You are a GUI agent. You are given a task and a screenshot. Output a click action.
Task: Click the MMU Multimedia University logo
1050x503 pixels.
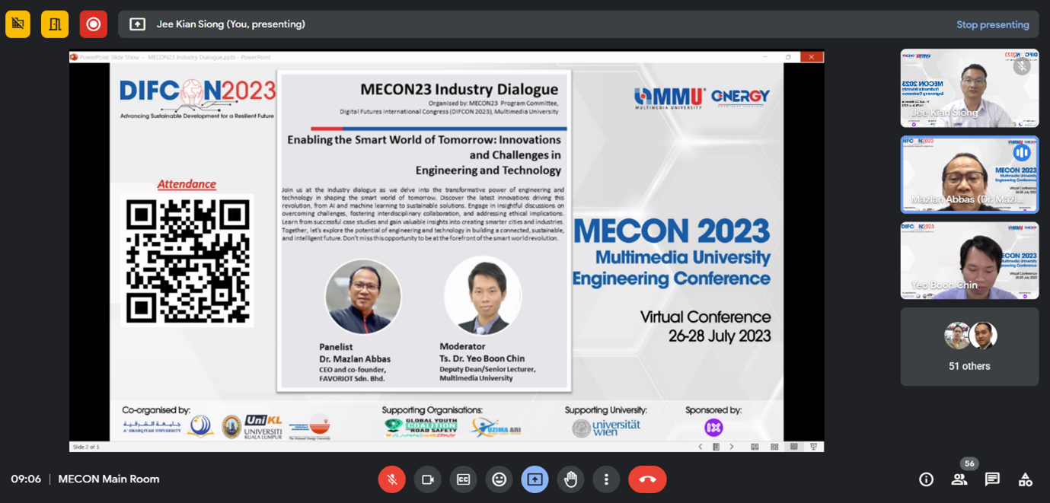(670, 98)
